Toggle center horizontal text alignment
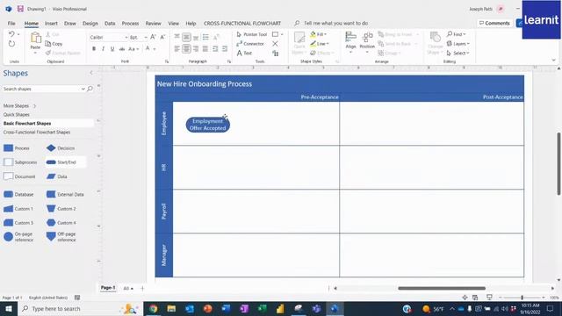This screenshot has height=316, width=562. click(x=186, y=48)
